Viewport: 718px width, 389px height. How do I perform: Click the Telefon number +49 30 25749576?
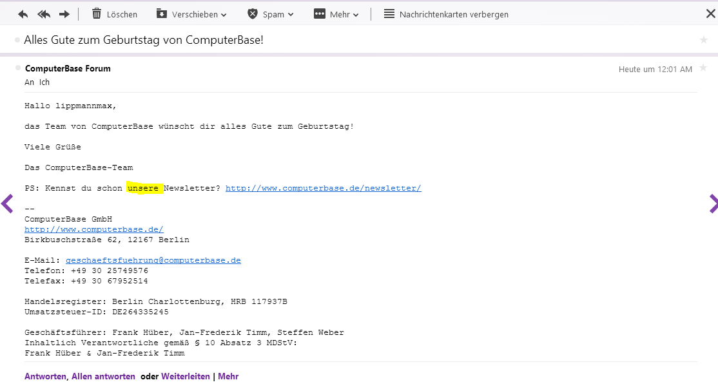110,270
